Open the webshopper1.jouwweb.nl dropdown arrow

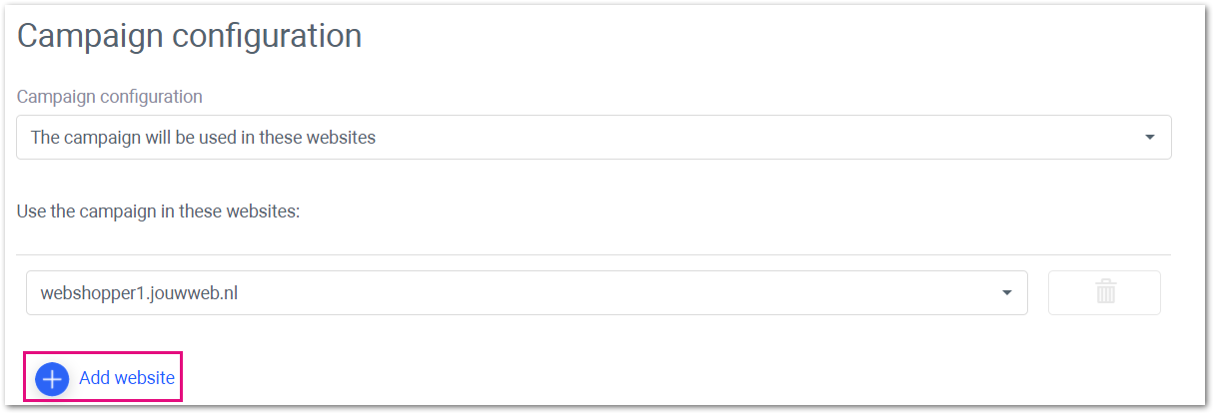click(1006, 293)
